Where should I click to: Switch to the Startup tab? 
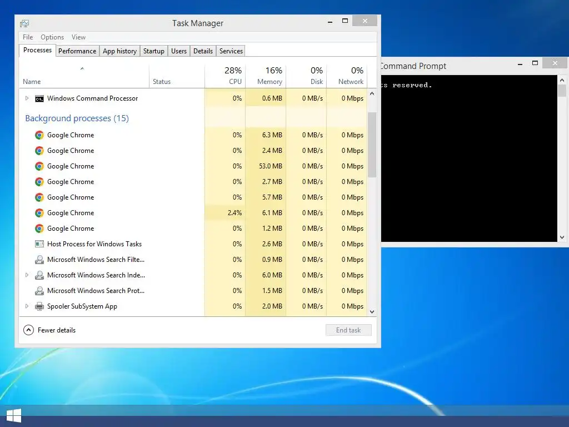pyautogui.click(x=154, y=51)
